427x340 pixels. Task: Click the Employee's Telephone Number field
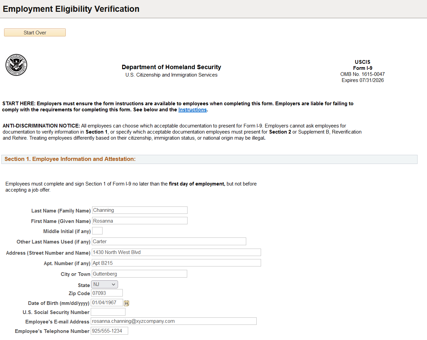click(109, 331)
